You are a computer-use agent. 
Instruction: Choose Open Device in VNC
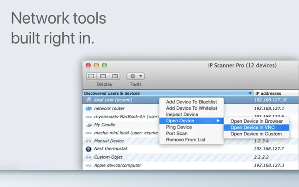(x=257, y=127)
